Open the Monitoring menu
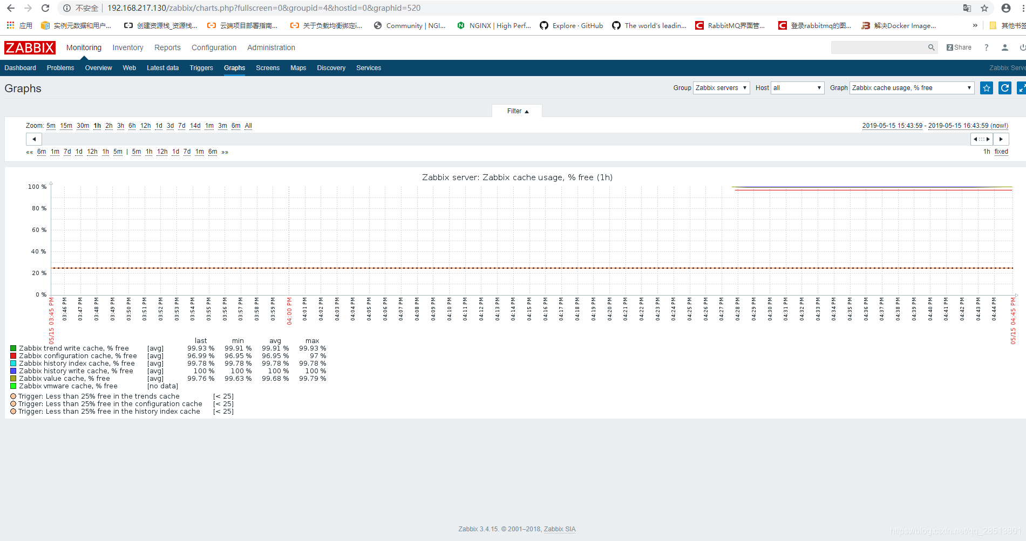 (x=84, y=47)
